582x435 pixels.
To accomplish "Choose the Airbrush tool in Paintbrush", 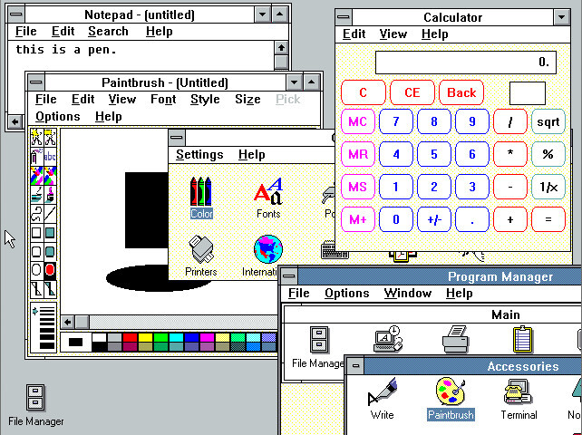I will tap(36, 157).
